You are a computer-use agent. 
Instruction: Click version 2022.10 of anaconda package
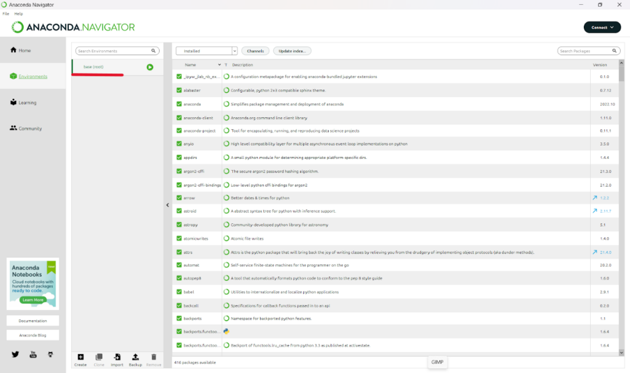pos(607,104)
